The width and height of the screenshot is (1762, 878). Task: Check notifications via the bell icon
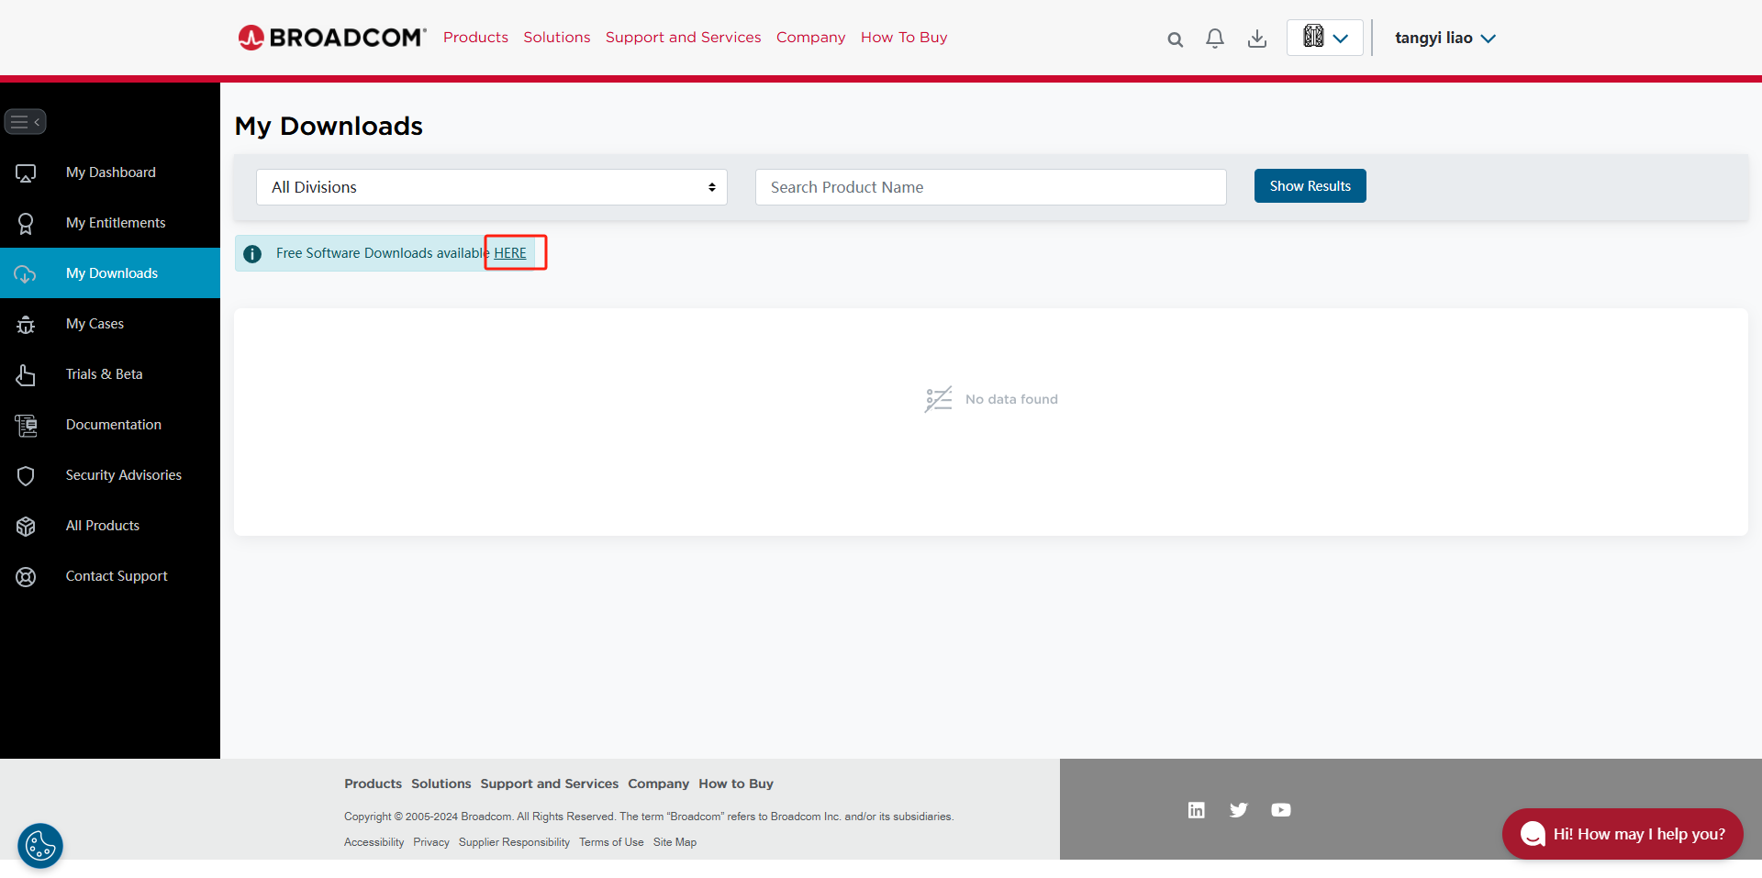pos(1215,38)
